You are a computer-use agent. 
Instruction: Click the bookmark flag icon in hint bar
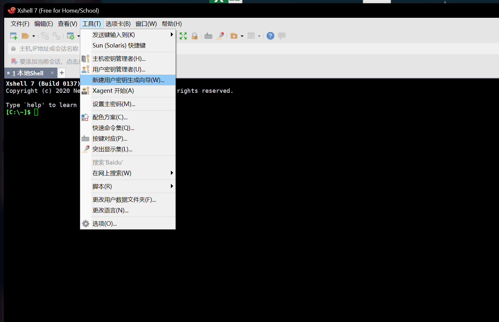14,61
